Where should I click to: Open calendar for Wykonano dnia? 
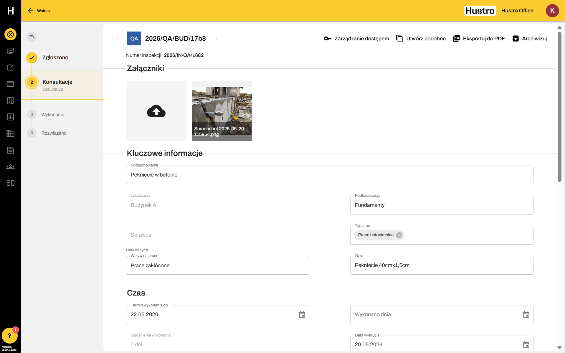coord(526,315)
